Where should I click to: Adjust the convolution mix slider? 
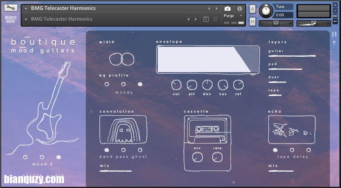(x=116, y=171)
